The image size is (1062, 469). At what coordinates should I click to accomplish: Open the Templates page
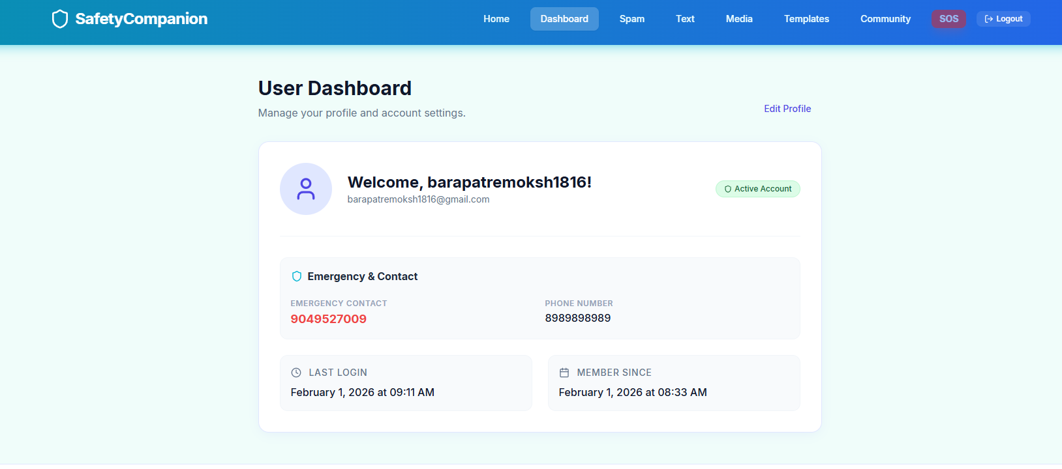click(806, 19)
